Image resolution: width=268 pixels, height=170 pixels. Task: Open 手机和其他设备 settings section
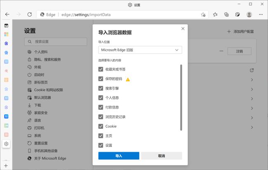pos(42,151)
